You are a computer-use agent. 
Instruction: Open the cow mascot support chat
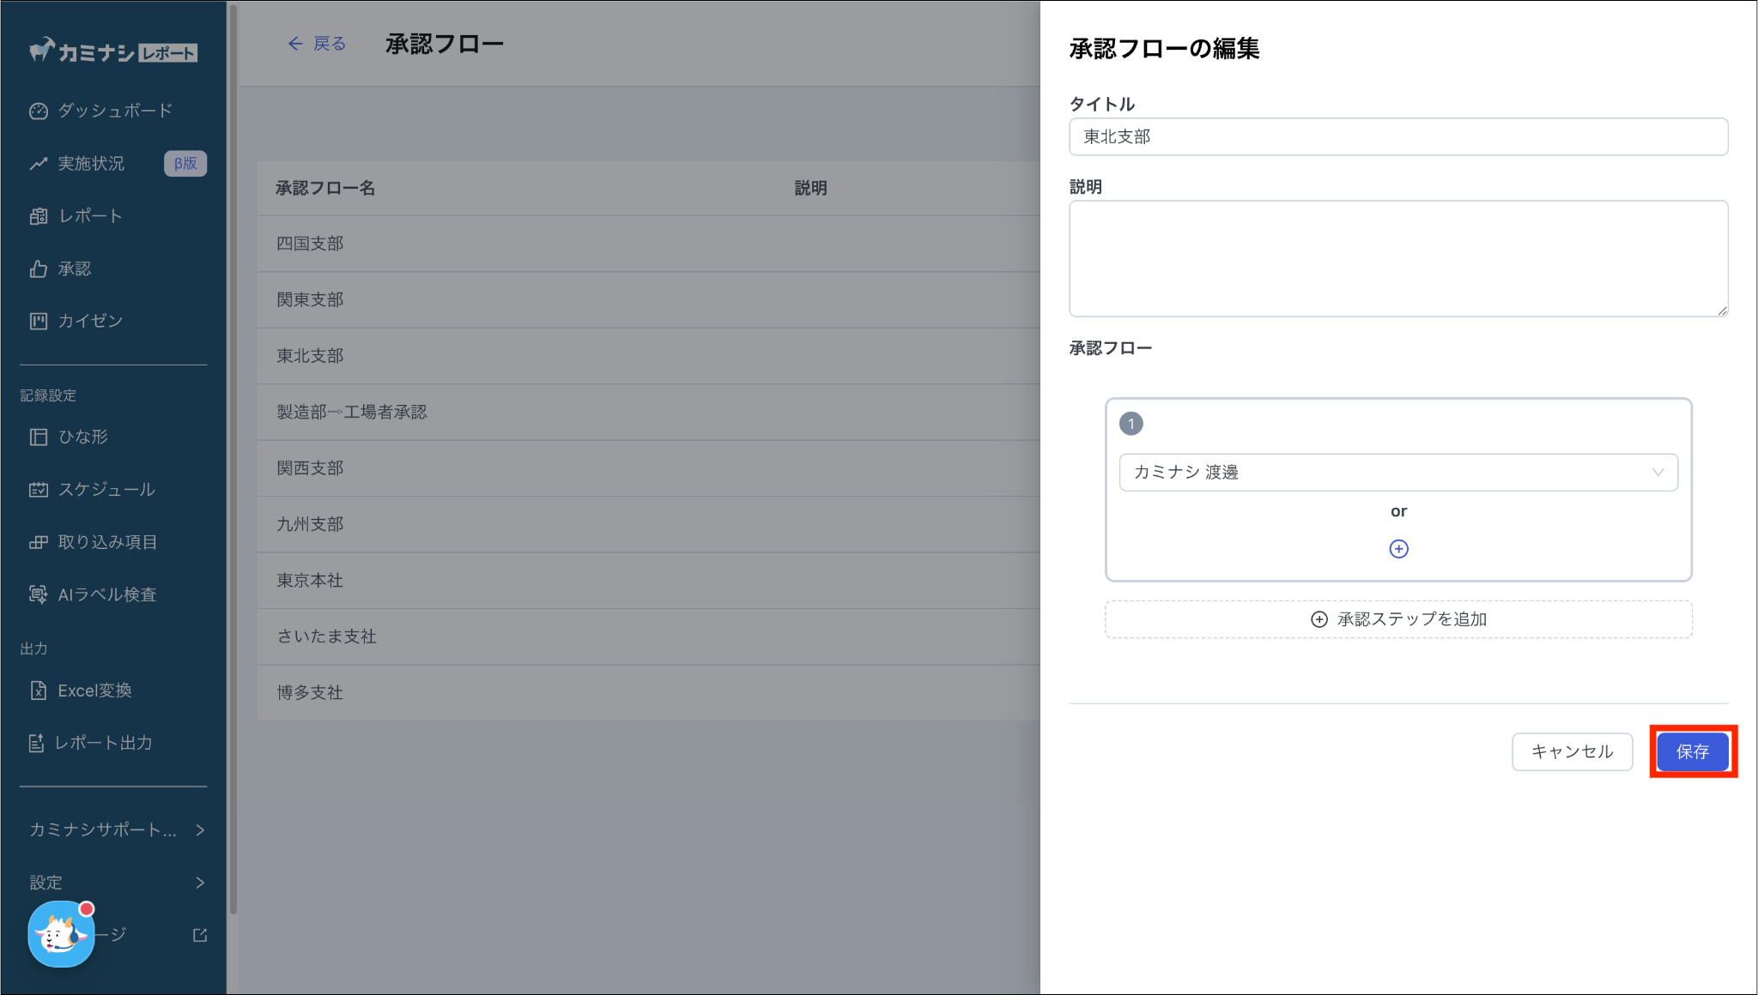(60, 934)
